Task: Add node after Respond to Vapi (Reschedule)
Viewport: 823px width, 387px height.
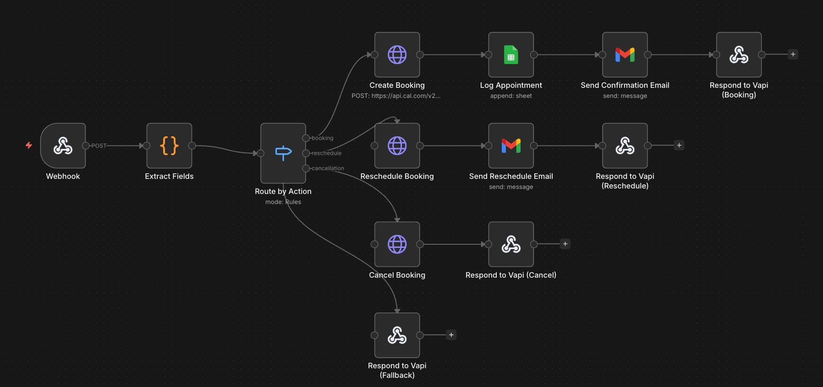Action: tap(679, 145)
